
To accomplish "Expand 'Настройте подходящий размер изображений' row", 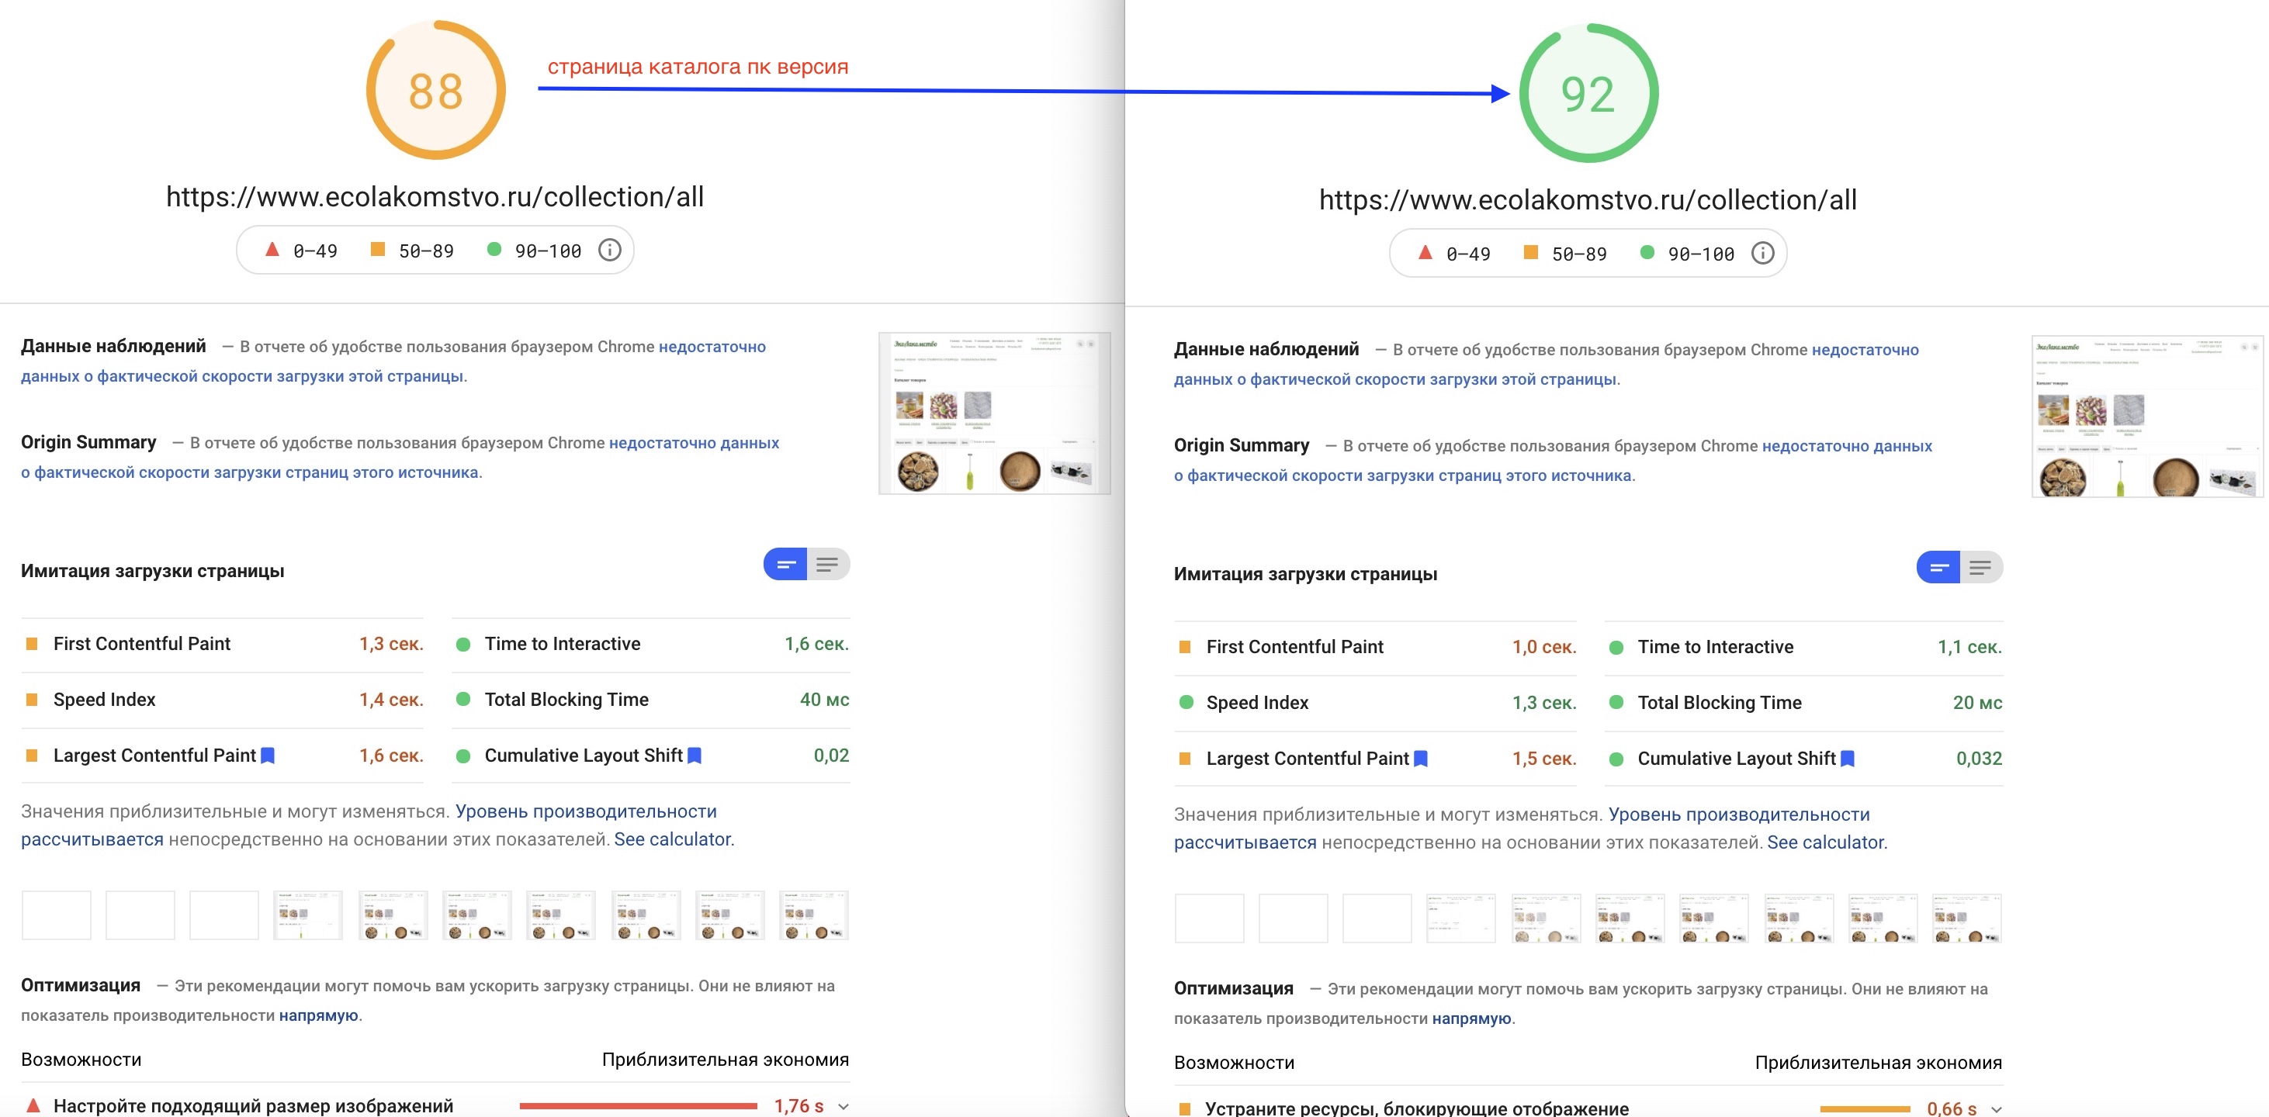I will (x=253, y=1105).
